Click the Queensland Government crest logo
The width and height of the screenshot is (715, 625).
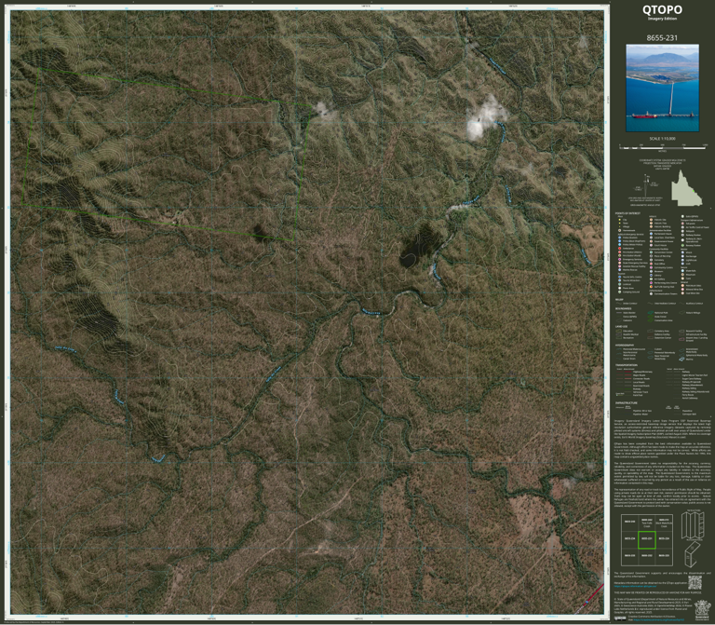pyautogui.click(x=702, y=611)
